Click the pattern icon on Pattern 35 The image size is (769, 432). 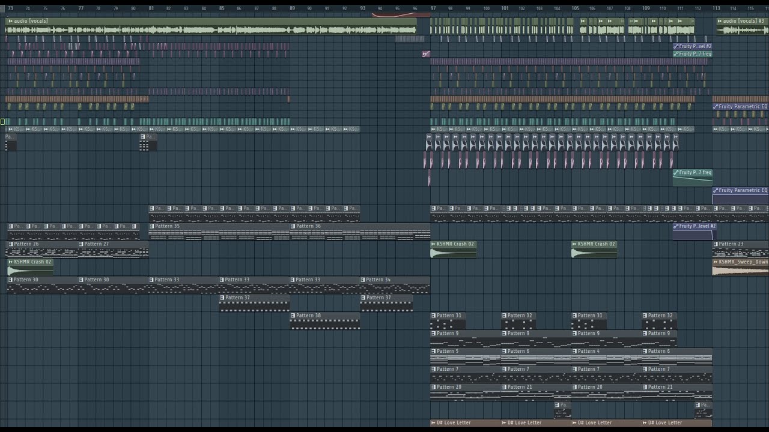(x=152, y=226)
